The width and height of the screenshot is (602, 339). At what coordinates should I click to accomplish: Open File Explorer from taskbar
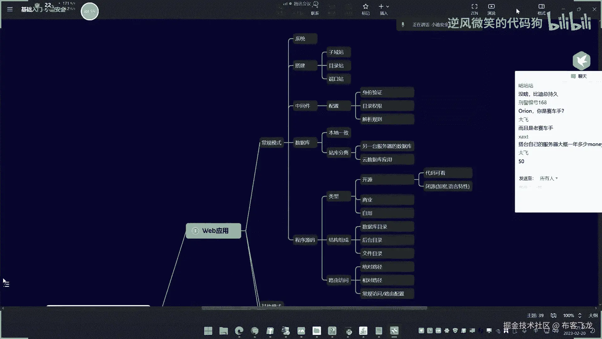tap(224, 331)
